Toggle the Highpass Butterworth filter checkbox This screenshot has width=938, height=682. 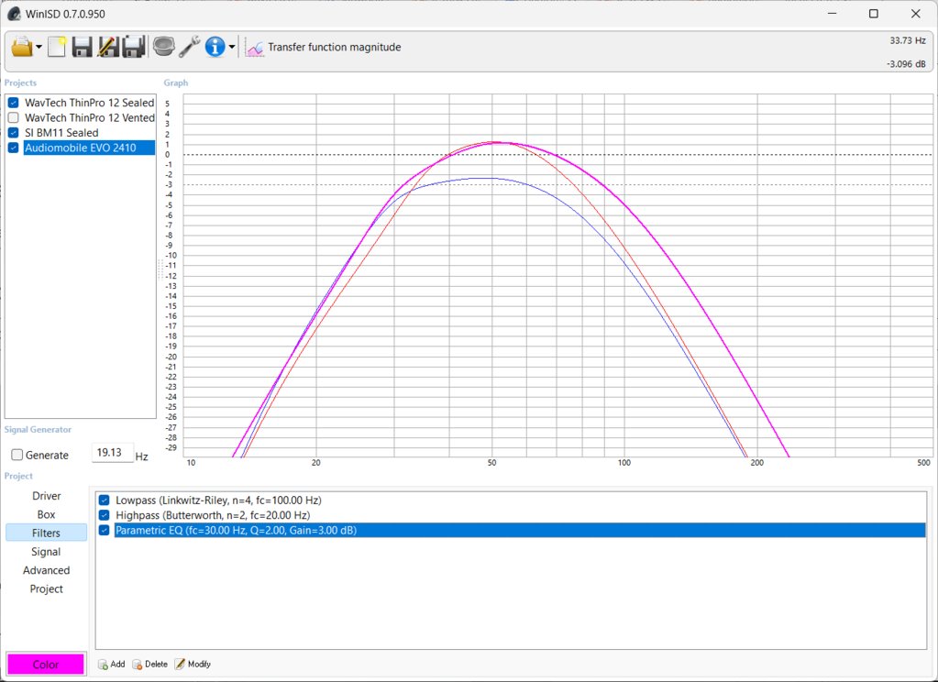coord(105,515)
